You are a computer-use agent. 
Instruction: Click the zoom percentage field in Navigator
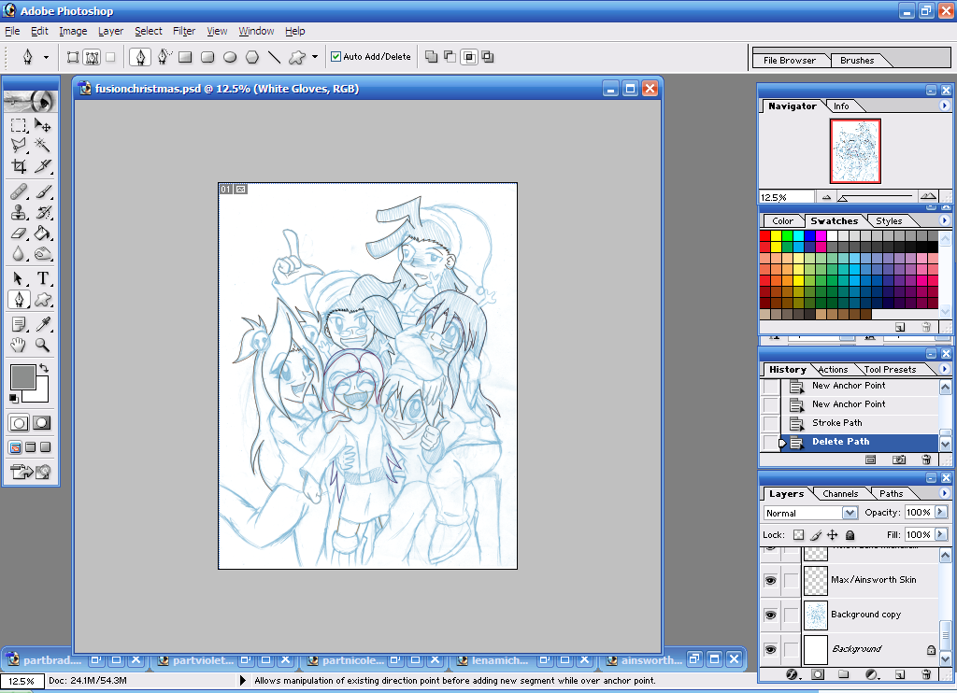coord(785,197)
